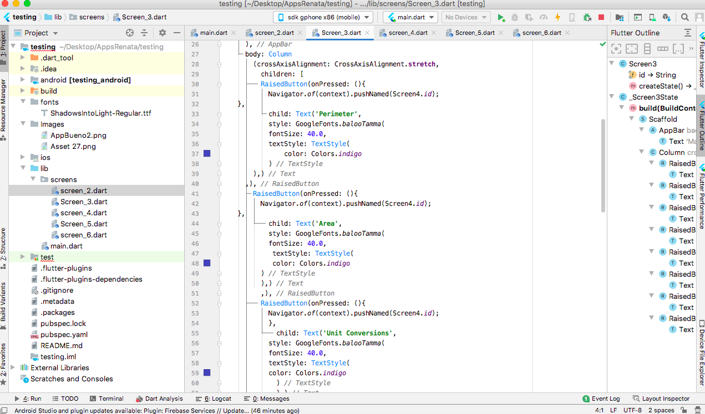Open the Device File Explorer side tab
This screenshot has width=705, height=414.
(x=701, y=353)
